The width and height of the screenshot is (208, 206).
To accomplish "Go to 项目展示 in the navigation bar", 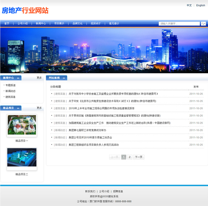I will [59, 23].
